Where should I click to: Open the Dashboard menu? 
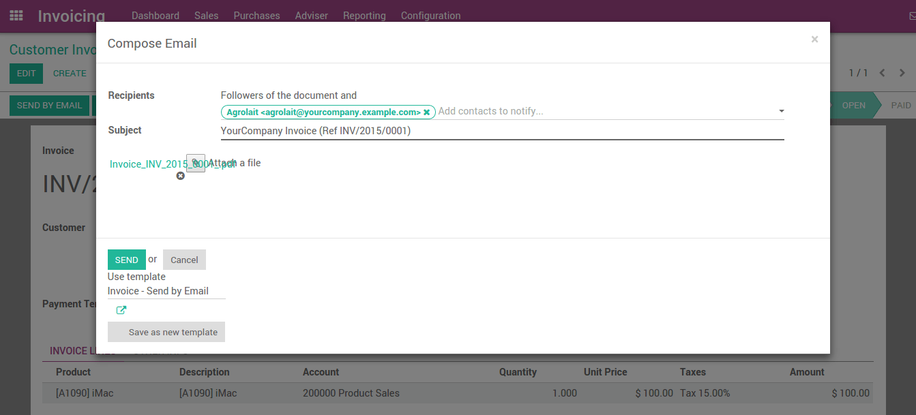[x=155, y=15]
